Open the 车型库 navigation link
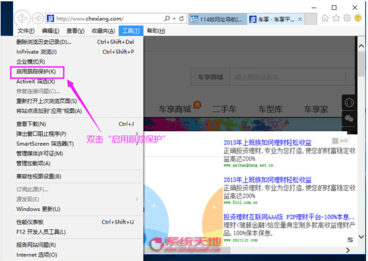 [270, 109]
